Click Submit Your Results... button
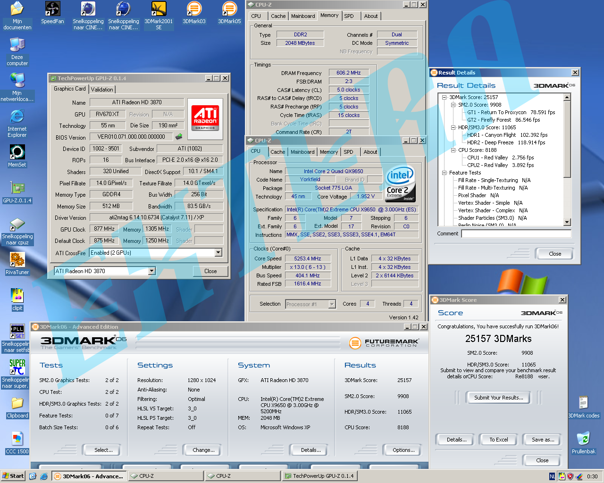 click(x=499, y=398)
